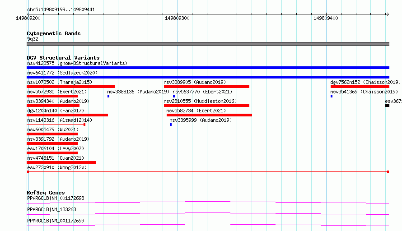Screen dimensions: 402x231
Task: Click the red bar under nsv5582734
Action: (209, 115)
